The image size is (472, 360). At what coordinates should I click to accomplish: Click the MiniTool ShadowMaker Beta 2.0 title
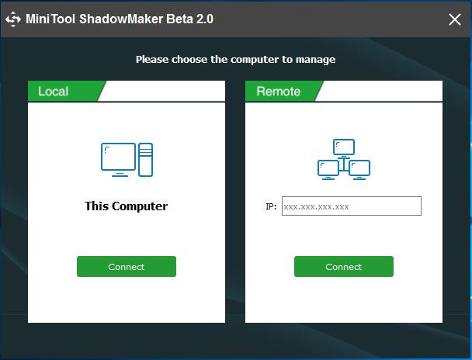point(120,19)
